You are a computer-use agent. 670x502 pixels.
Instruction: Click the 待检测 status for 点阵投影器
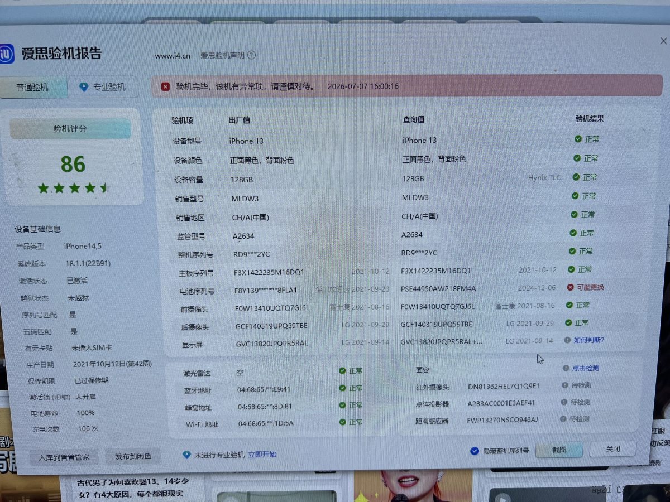(580, 402)
